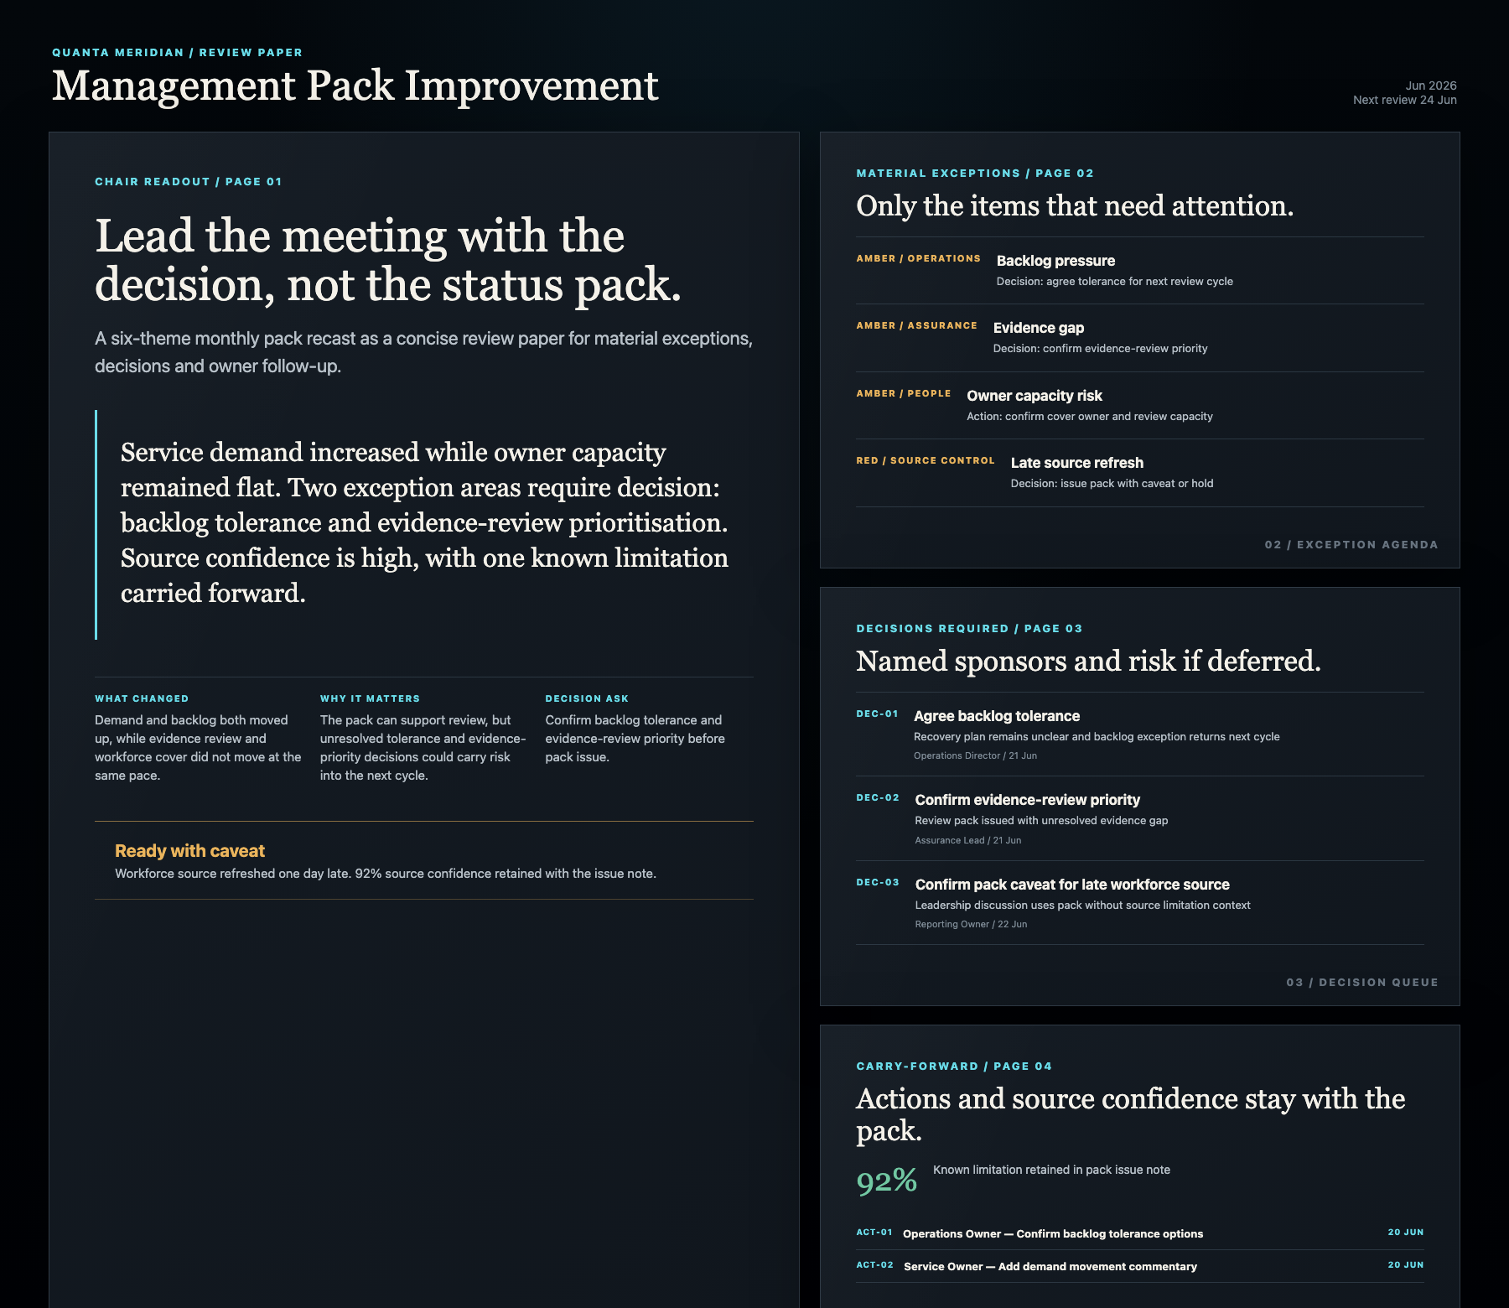Viewport: 1509px width, 1308px height.
Task: Click the '20 JUN' date on ACT-01 row
Action: pos(1406,1233)
